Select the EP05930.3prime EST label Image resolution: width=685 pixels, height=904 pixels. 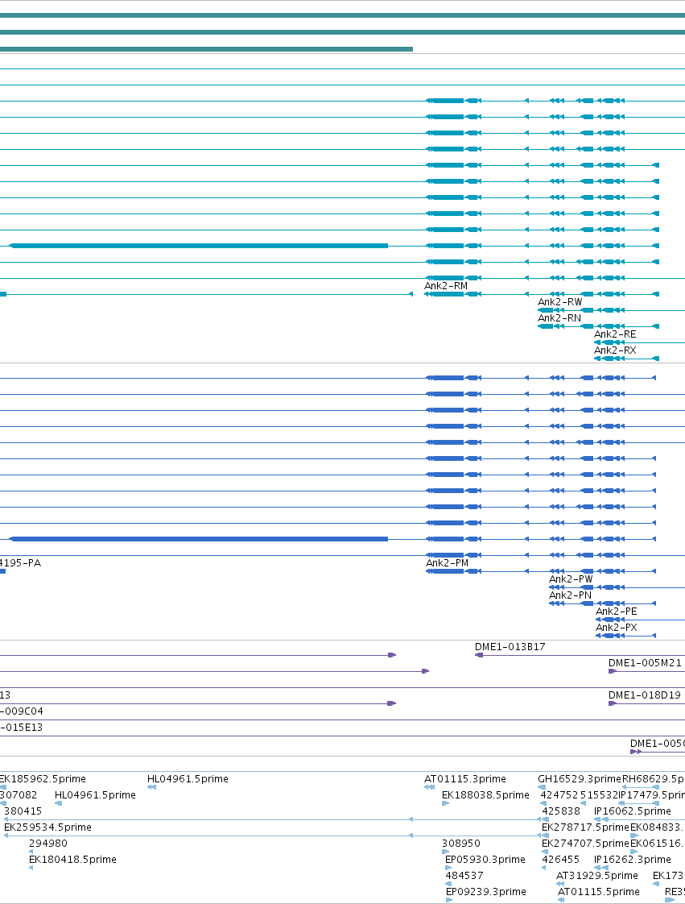[485, 860]
